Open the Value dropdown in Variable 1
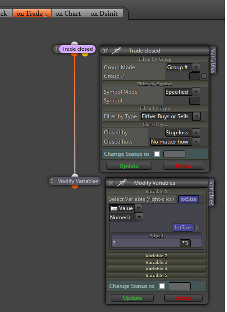227x312 pixels. 138,208
